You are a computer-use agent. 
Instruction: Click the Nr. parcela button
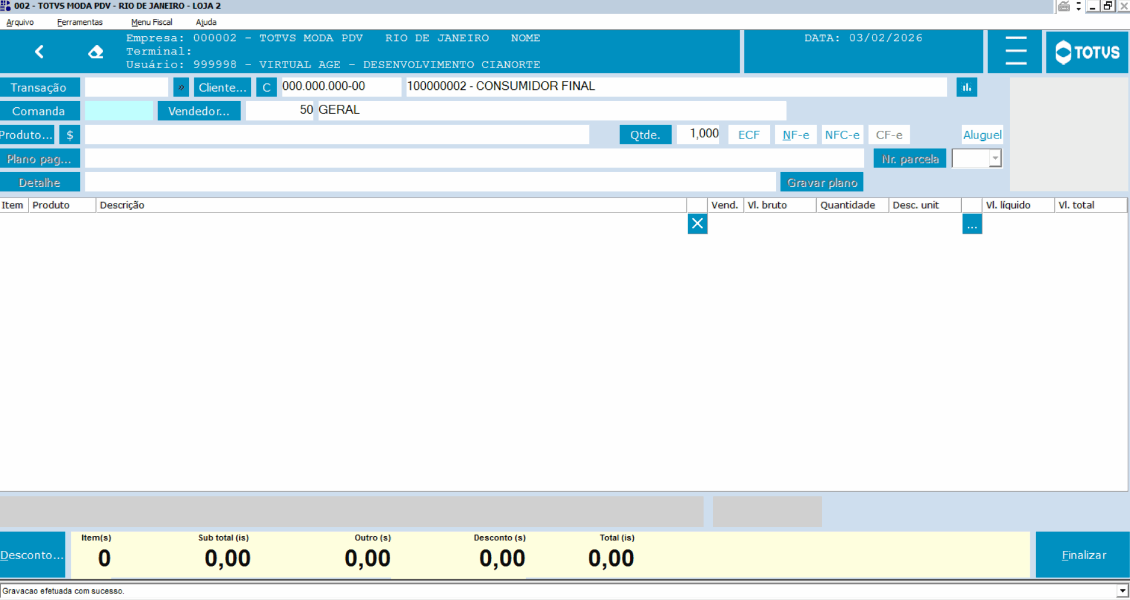pos(910,159)
